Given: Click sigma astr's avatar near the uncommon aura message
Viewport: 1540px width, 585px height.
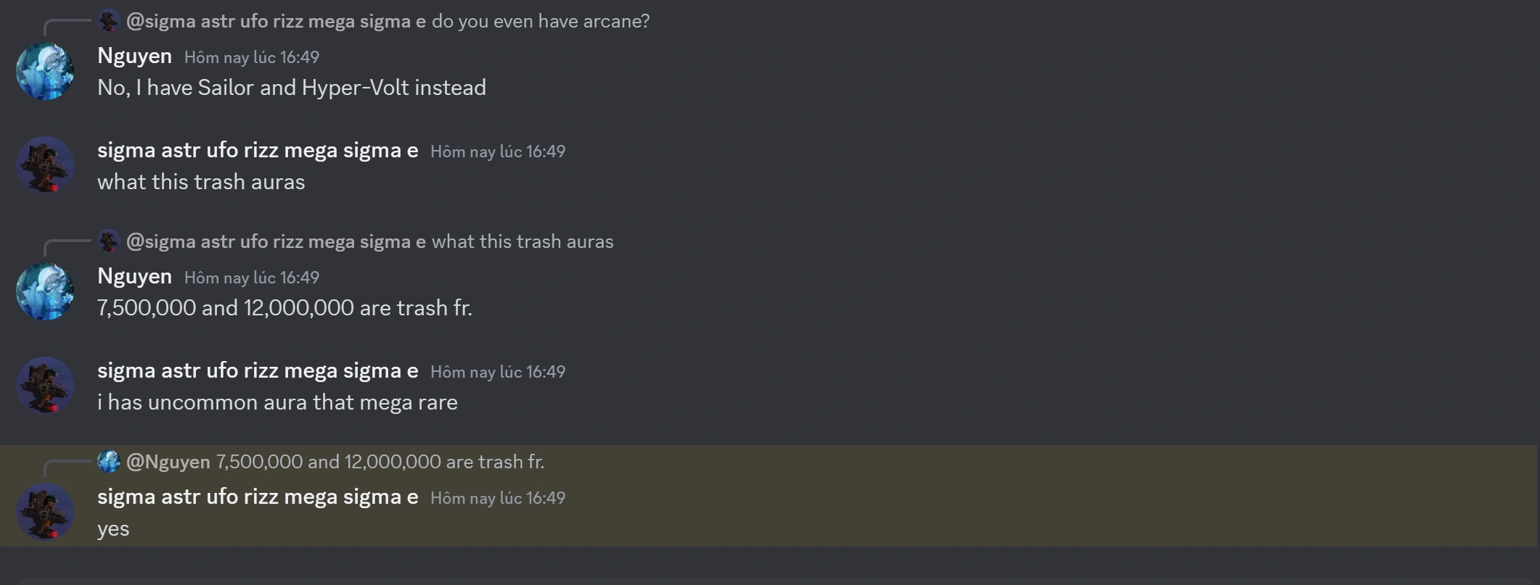Looking at the screenshot, I should 45,385.
